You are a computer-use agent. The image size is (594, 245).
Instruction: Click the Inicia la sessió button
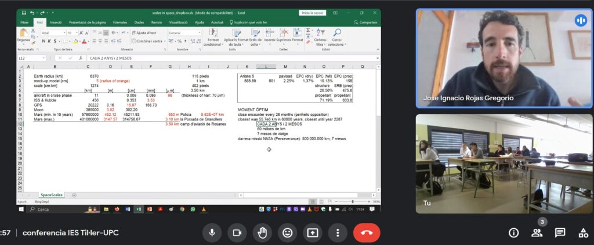(313, 13)
